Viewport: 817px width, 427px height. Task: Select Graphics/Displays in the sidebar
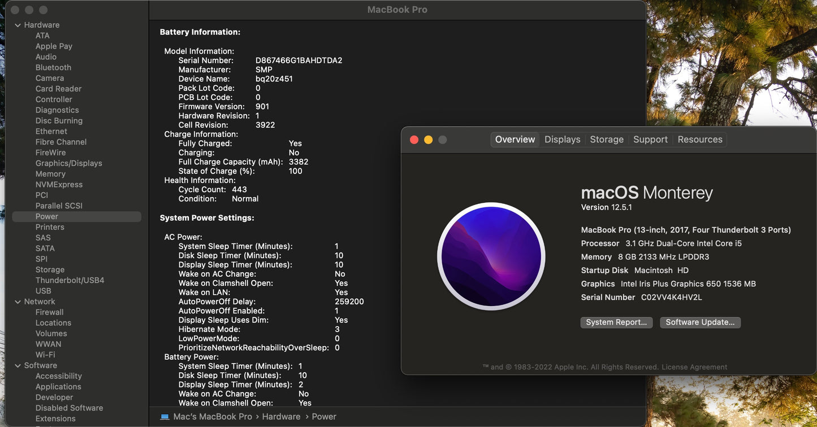pyautogui.click(x=68, y=163)
